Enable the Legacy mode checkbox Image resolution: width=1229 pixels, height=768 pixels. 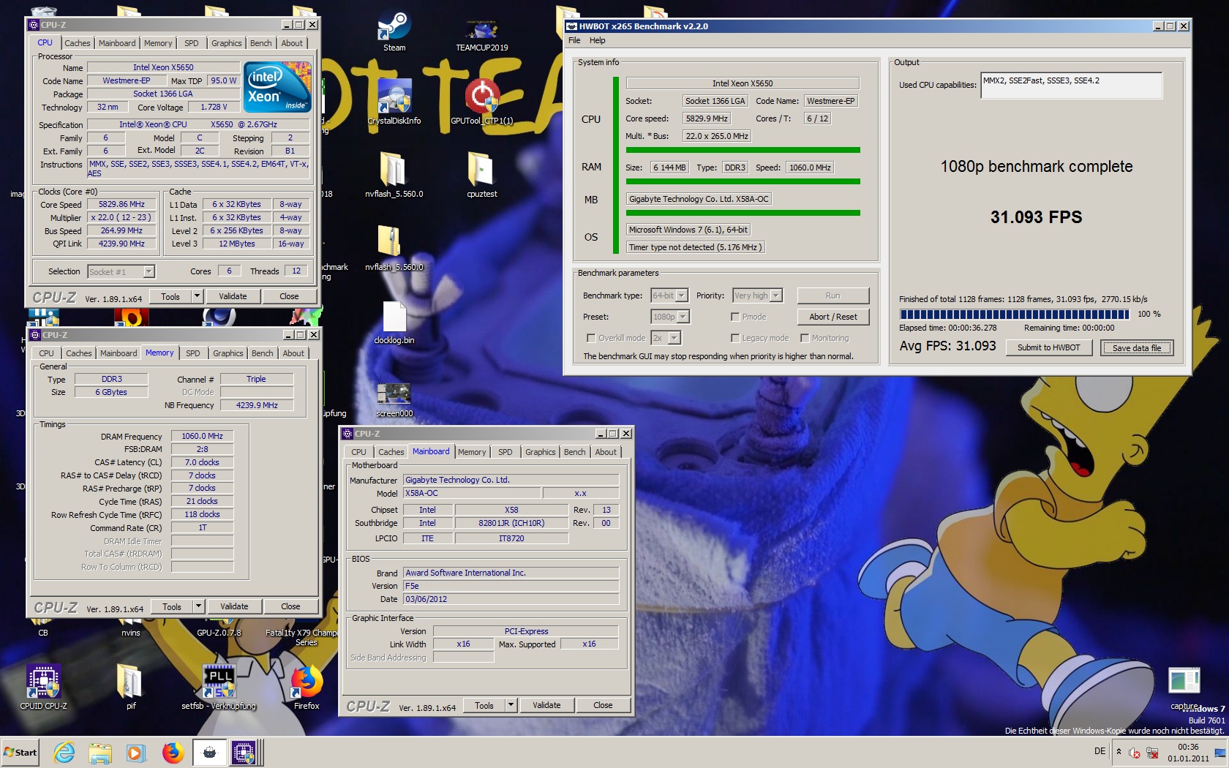(x=735, y=338)
